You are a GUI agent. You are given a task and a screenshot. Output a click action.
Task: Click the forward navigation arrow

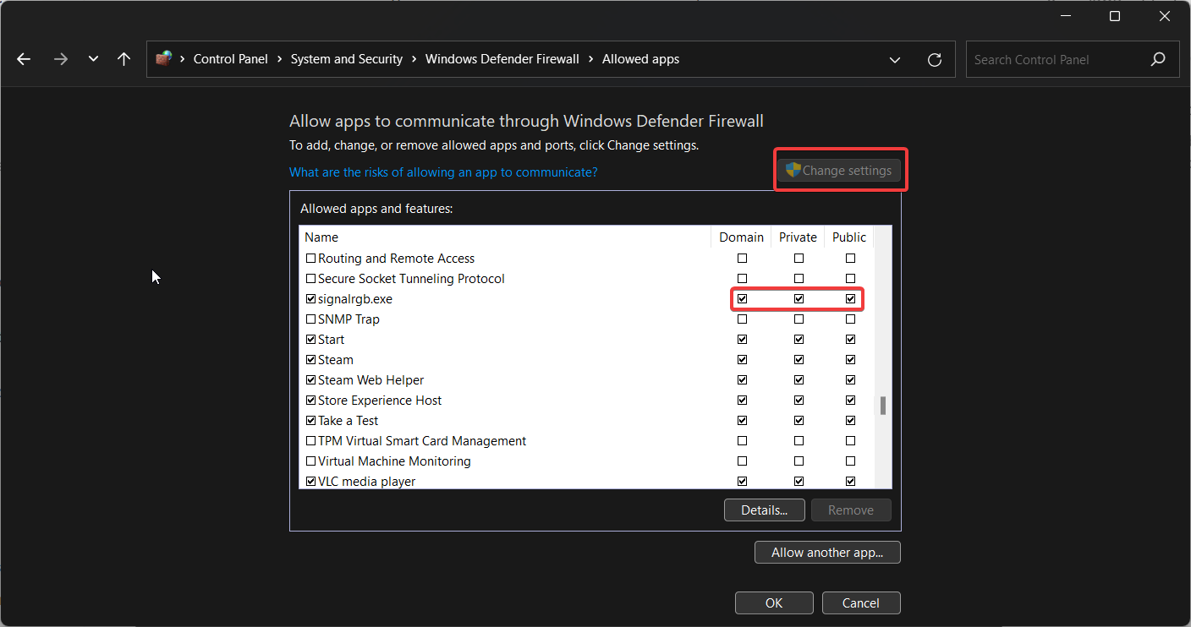coord(60,59)
